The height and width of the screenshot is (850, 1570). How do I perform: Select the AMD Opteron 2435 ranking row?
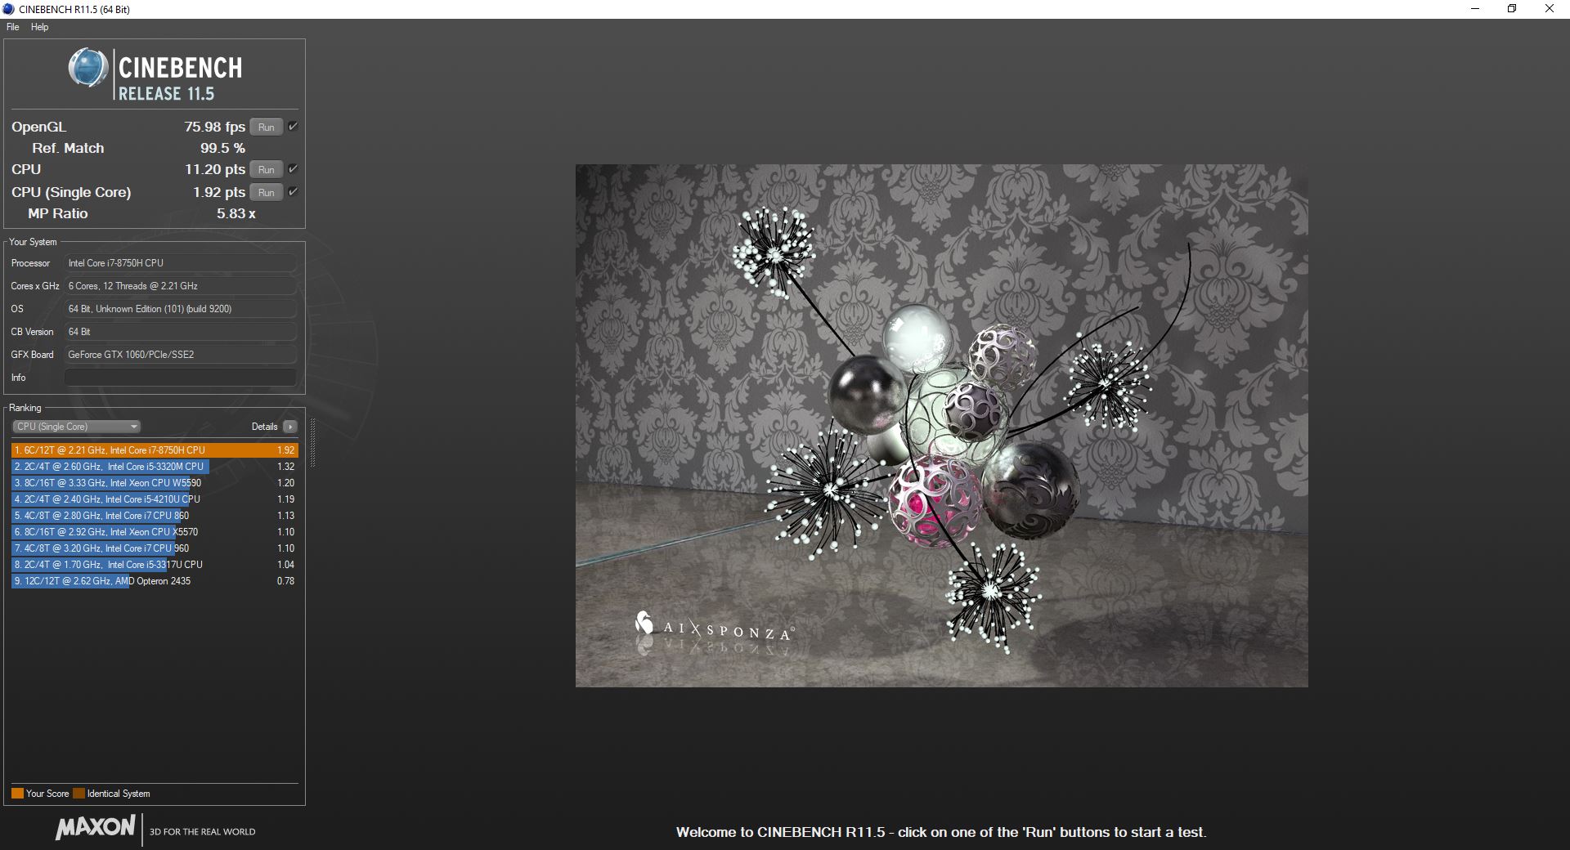(x=155, y=581)
